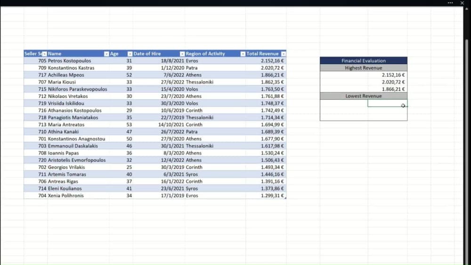Viewport: 471px width, 265px height.
Task: Click the hire date 17/1/2019 cell
Action: pos(159,196)
